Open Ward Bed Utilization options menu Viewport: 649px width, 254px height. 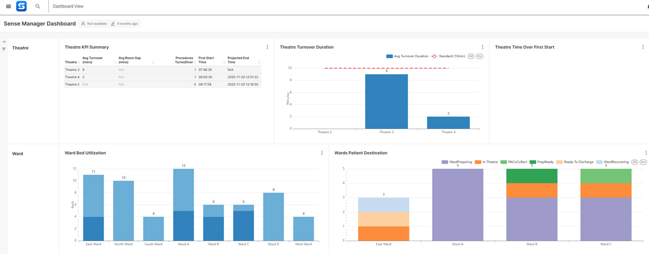pos(322,153)
